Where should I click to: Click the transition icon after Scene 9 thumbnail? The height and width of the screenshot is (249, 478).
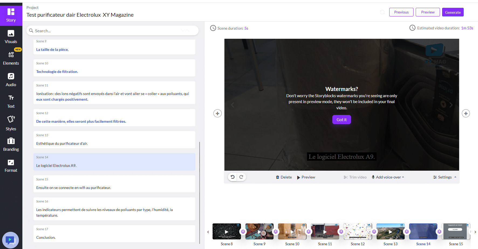click(x=276, y=232)
